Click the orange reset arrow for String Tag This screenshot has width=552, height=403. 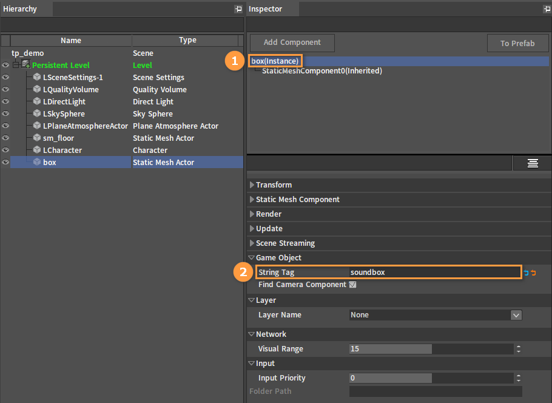coord(533,273)
